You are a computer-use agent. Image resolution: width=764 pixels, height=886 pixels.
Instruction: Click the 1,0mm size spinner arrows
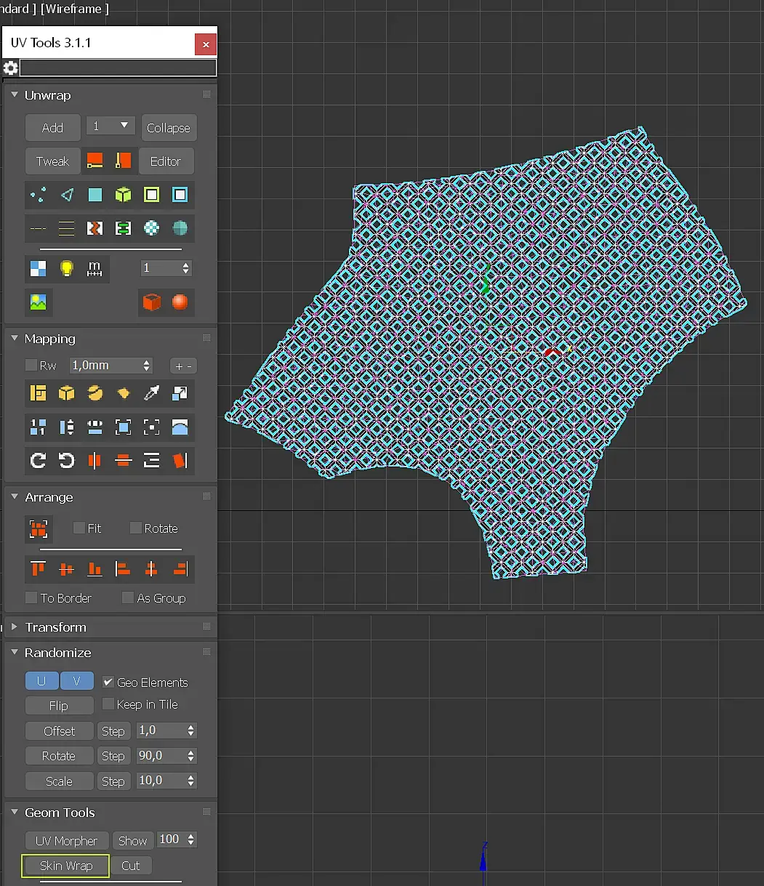click(x=147, y=366)
